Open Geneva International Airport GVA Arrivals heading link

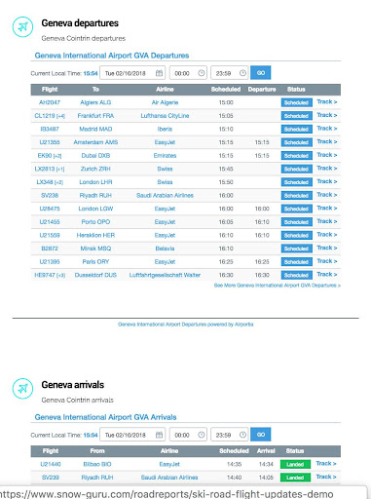105,417
